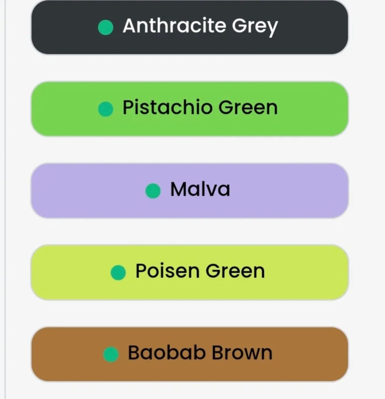Viewport: 385px width, 399px height.
Task: Choose the Pistachio Green color button
Action: pos(190,109)
